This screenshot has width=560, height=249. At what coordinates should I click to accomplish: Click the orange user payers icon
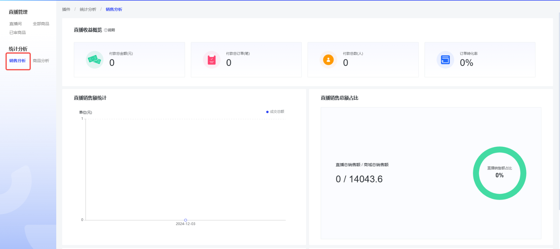(328, 60)
